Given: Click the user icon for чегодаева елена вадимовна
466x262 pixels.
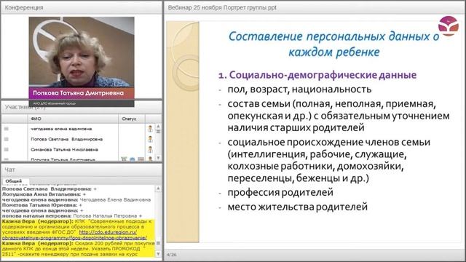Looking at the screenshot, I should pyautogui.click(x=150, y=129).
